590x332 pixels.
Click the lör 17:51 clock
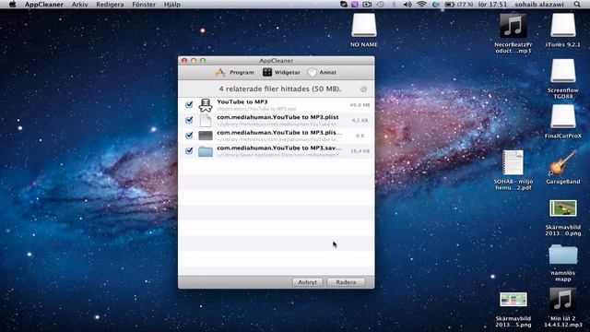(492, 5)
